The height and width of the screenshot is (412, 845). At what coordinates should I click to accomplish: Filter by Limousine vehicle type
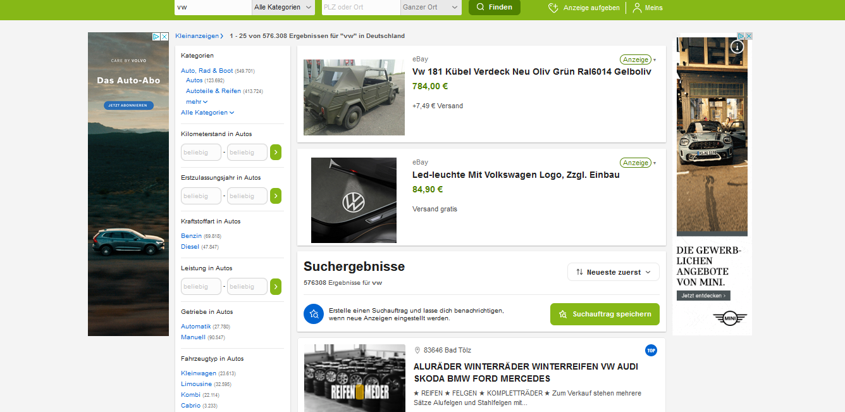pyautogui.click(x=196, y=384)
